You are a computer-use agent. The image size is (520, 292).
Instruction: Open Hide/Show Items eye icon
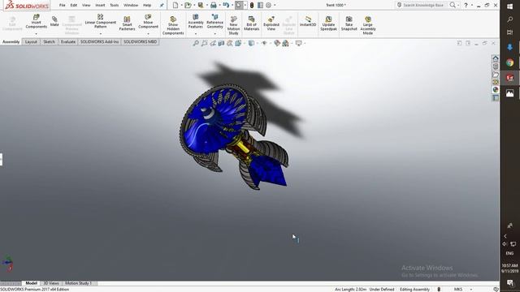[x=264, y=43]
